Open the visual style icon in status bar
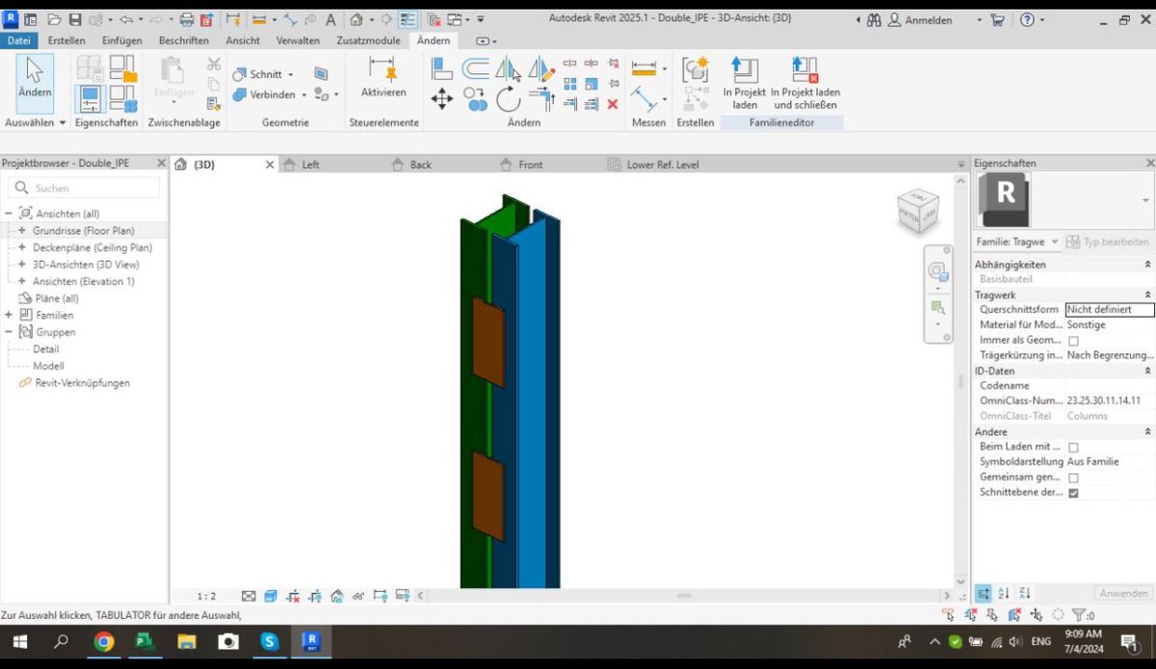This screenshot has height=669, width=1156. click(271, 595)
